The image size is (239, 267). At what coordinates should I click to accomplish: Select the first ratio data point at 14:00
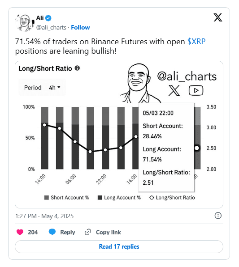click(x=44, y=125)
